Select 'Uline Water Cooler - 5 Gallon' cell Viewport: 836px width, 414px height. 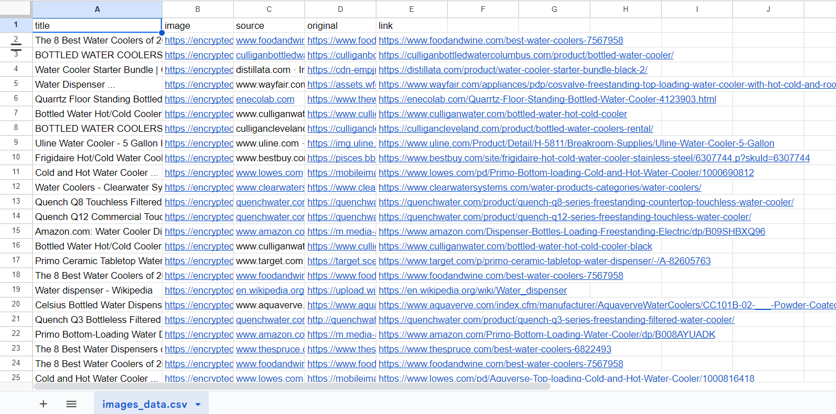click(97, 143)
